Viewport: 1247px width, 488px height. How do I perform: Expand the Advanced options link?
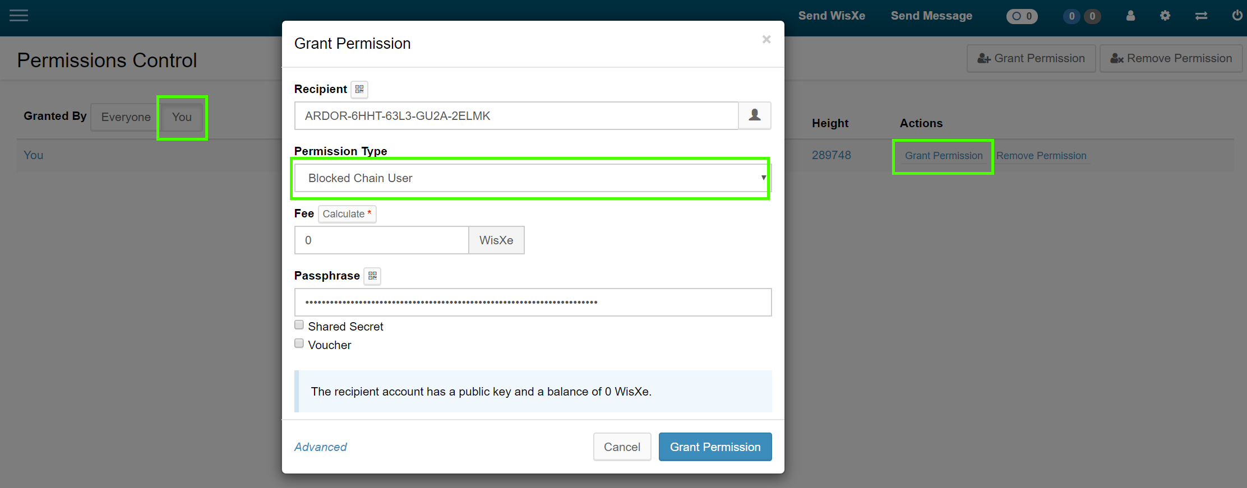pos(320,447)
